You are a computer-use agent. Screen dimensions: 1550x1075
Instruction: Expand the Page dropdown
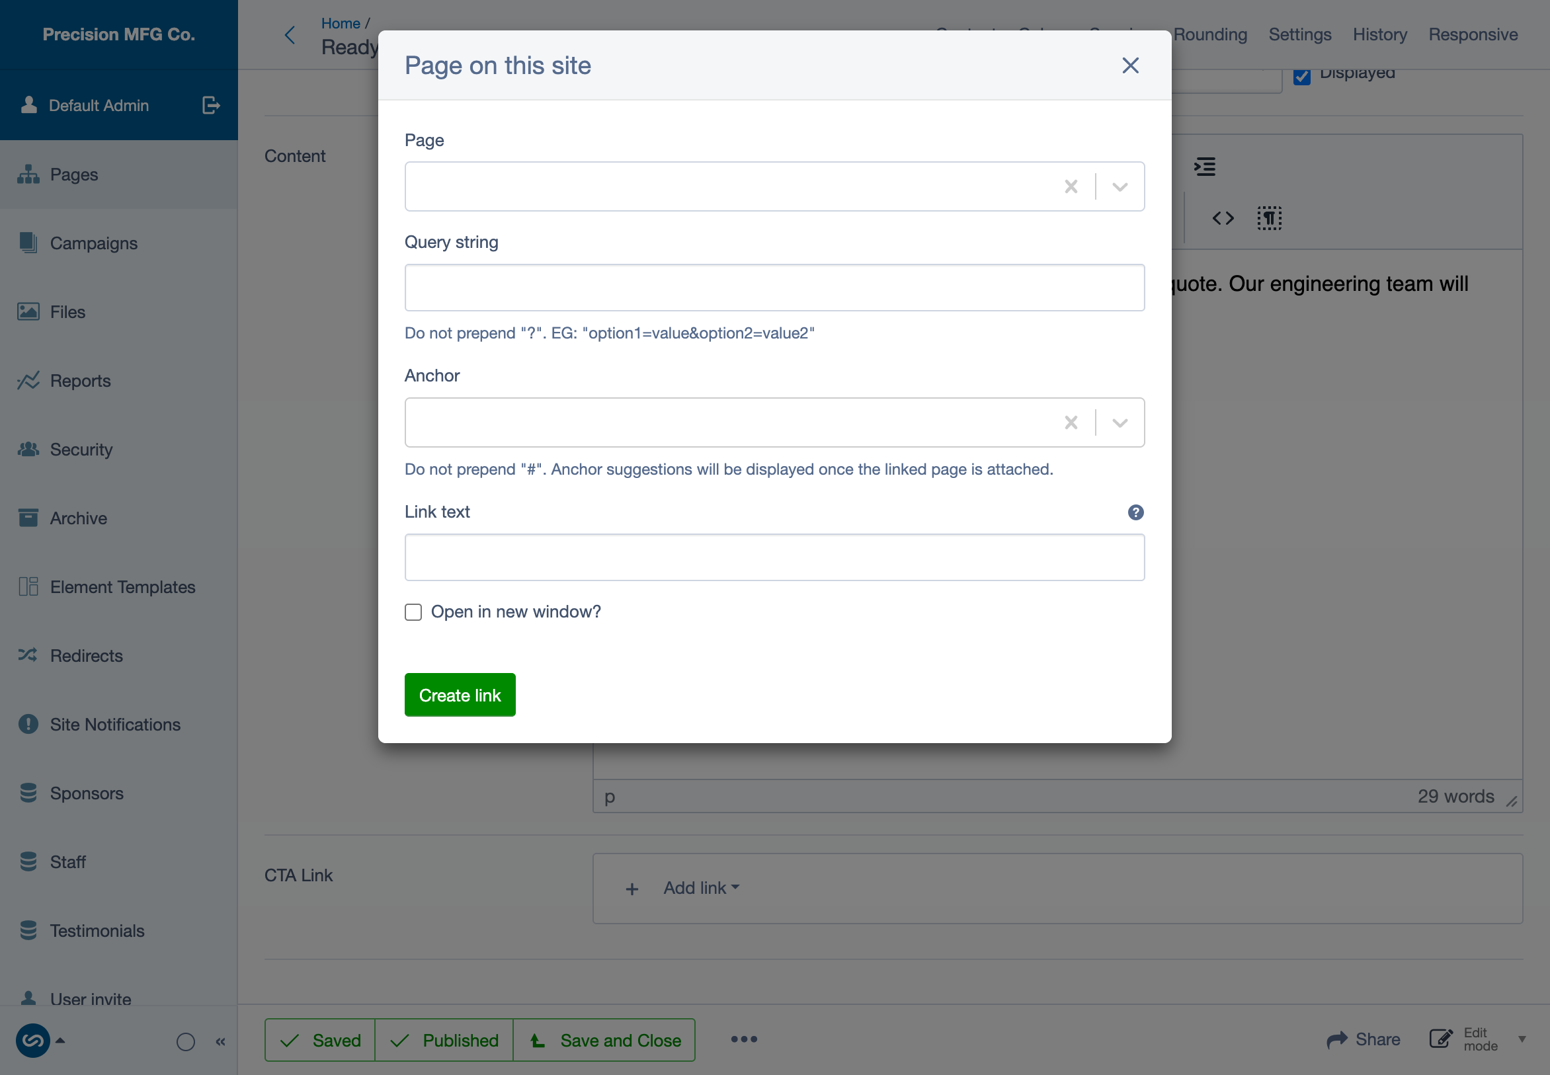[1120, 186]
